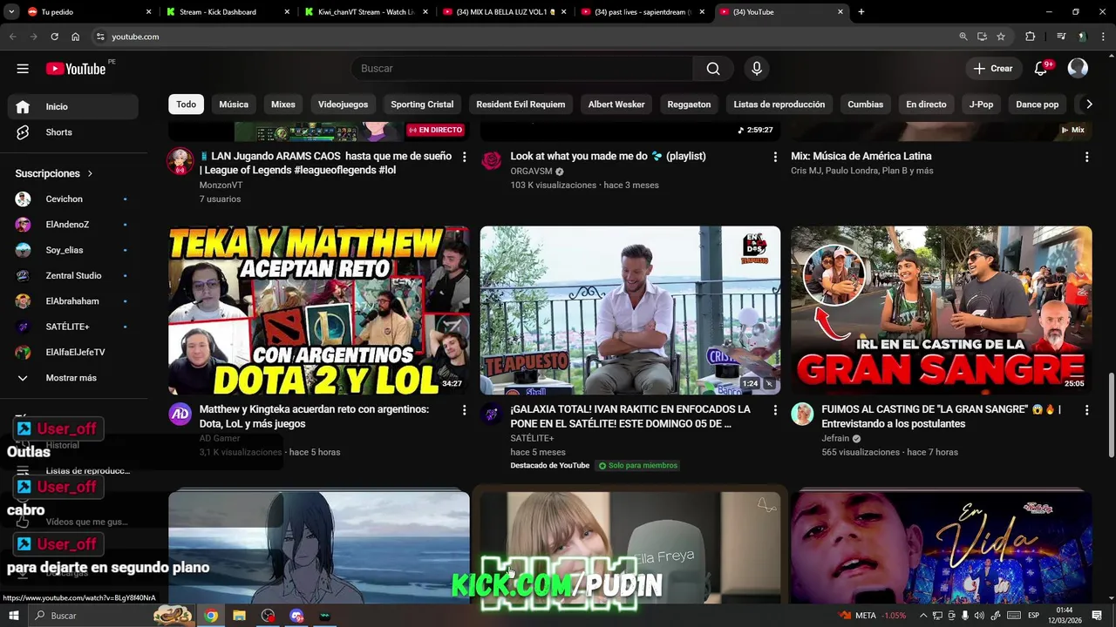Open the notifications bell
Image resolution: width=1116 pixels, height=627 pixels.
1040,69
